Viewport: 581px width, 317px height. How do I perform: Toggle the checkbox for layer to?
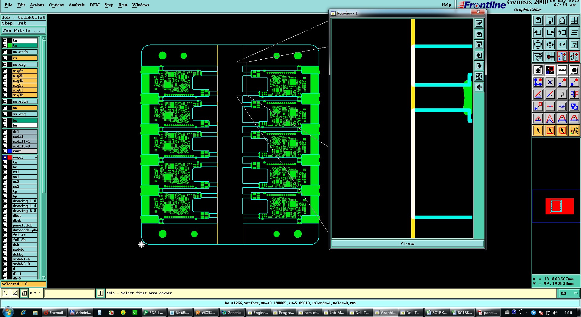click(5, 41)
